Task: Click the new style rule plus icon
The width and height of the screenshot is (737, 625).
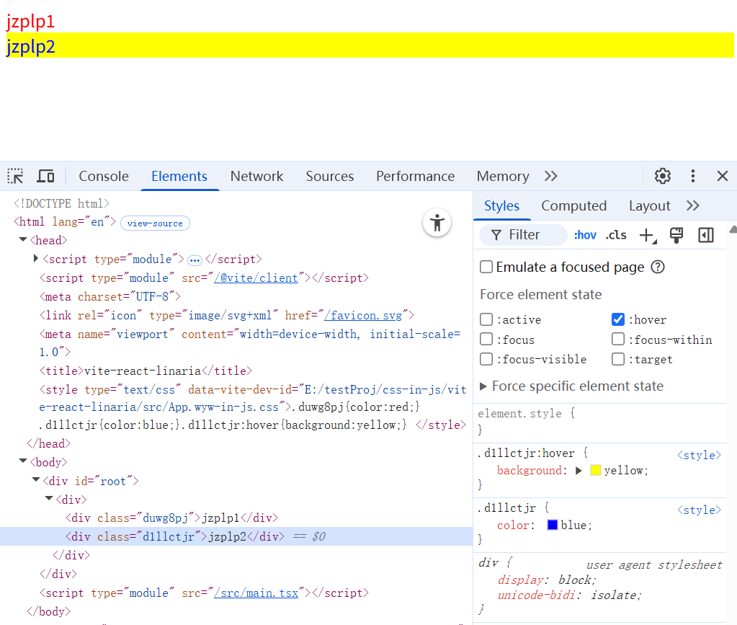Action: (x=646, y=235)
